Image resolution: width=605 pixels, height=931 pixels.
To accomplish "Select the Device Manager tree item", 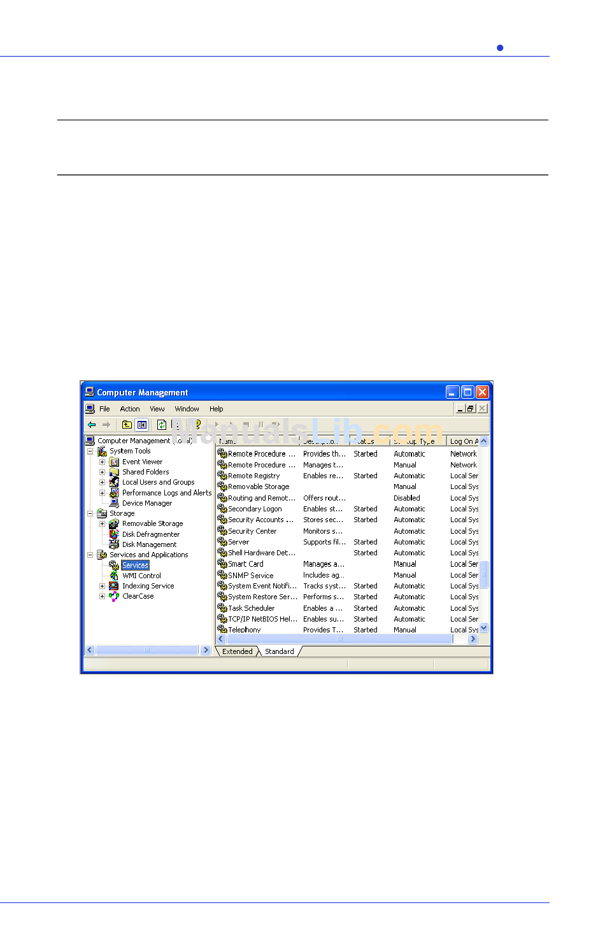I will [x=146, y=503].
